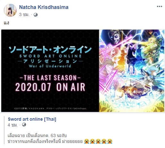Click the "War of Underworld" subtitle text

click(50, 66)
